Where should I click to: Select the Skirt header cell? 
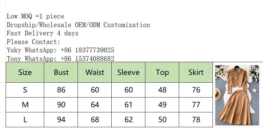tap(196, 72)
